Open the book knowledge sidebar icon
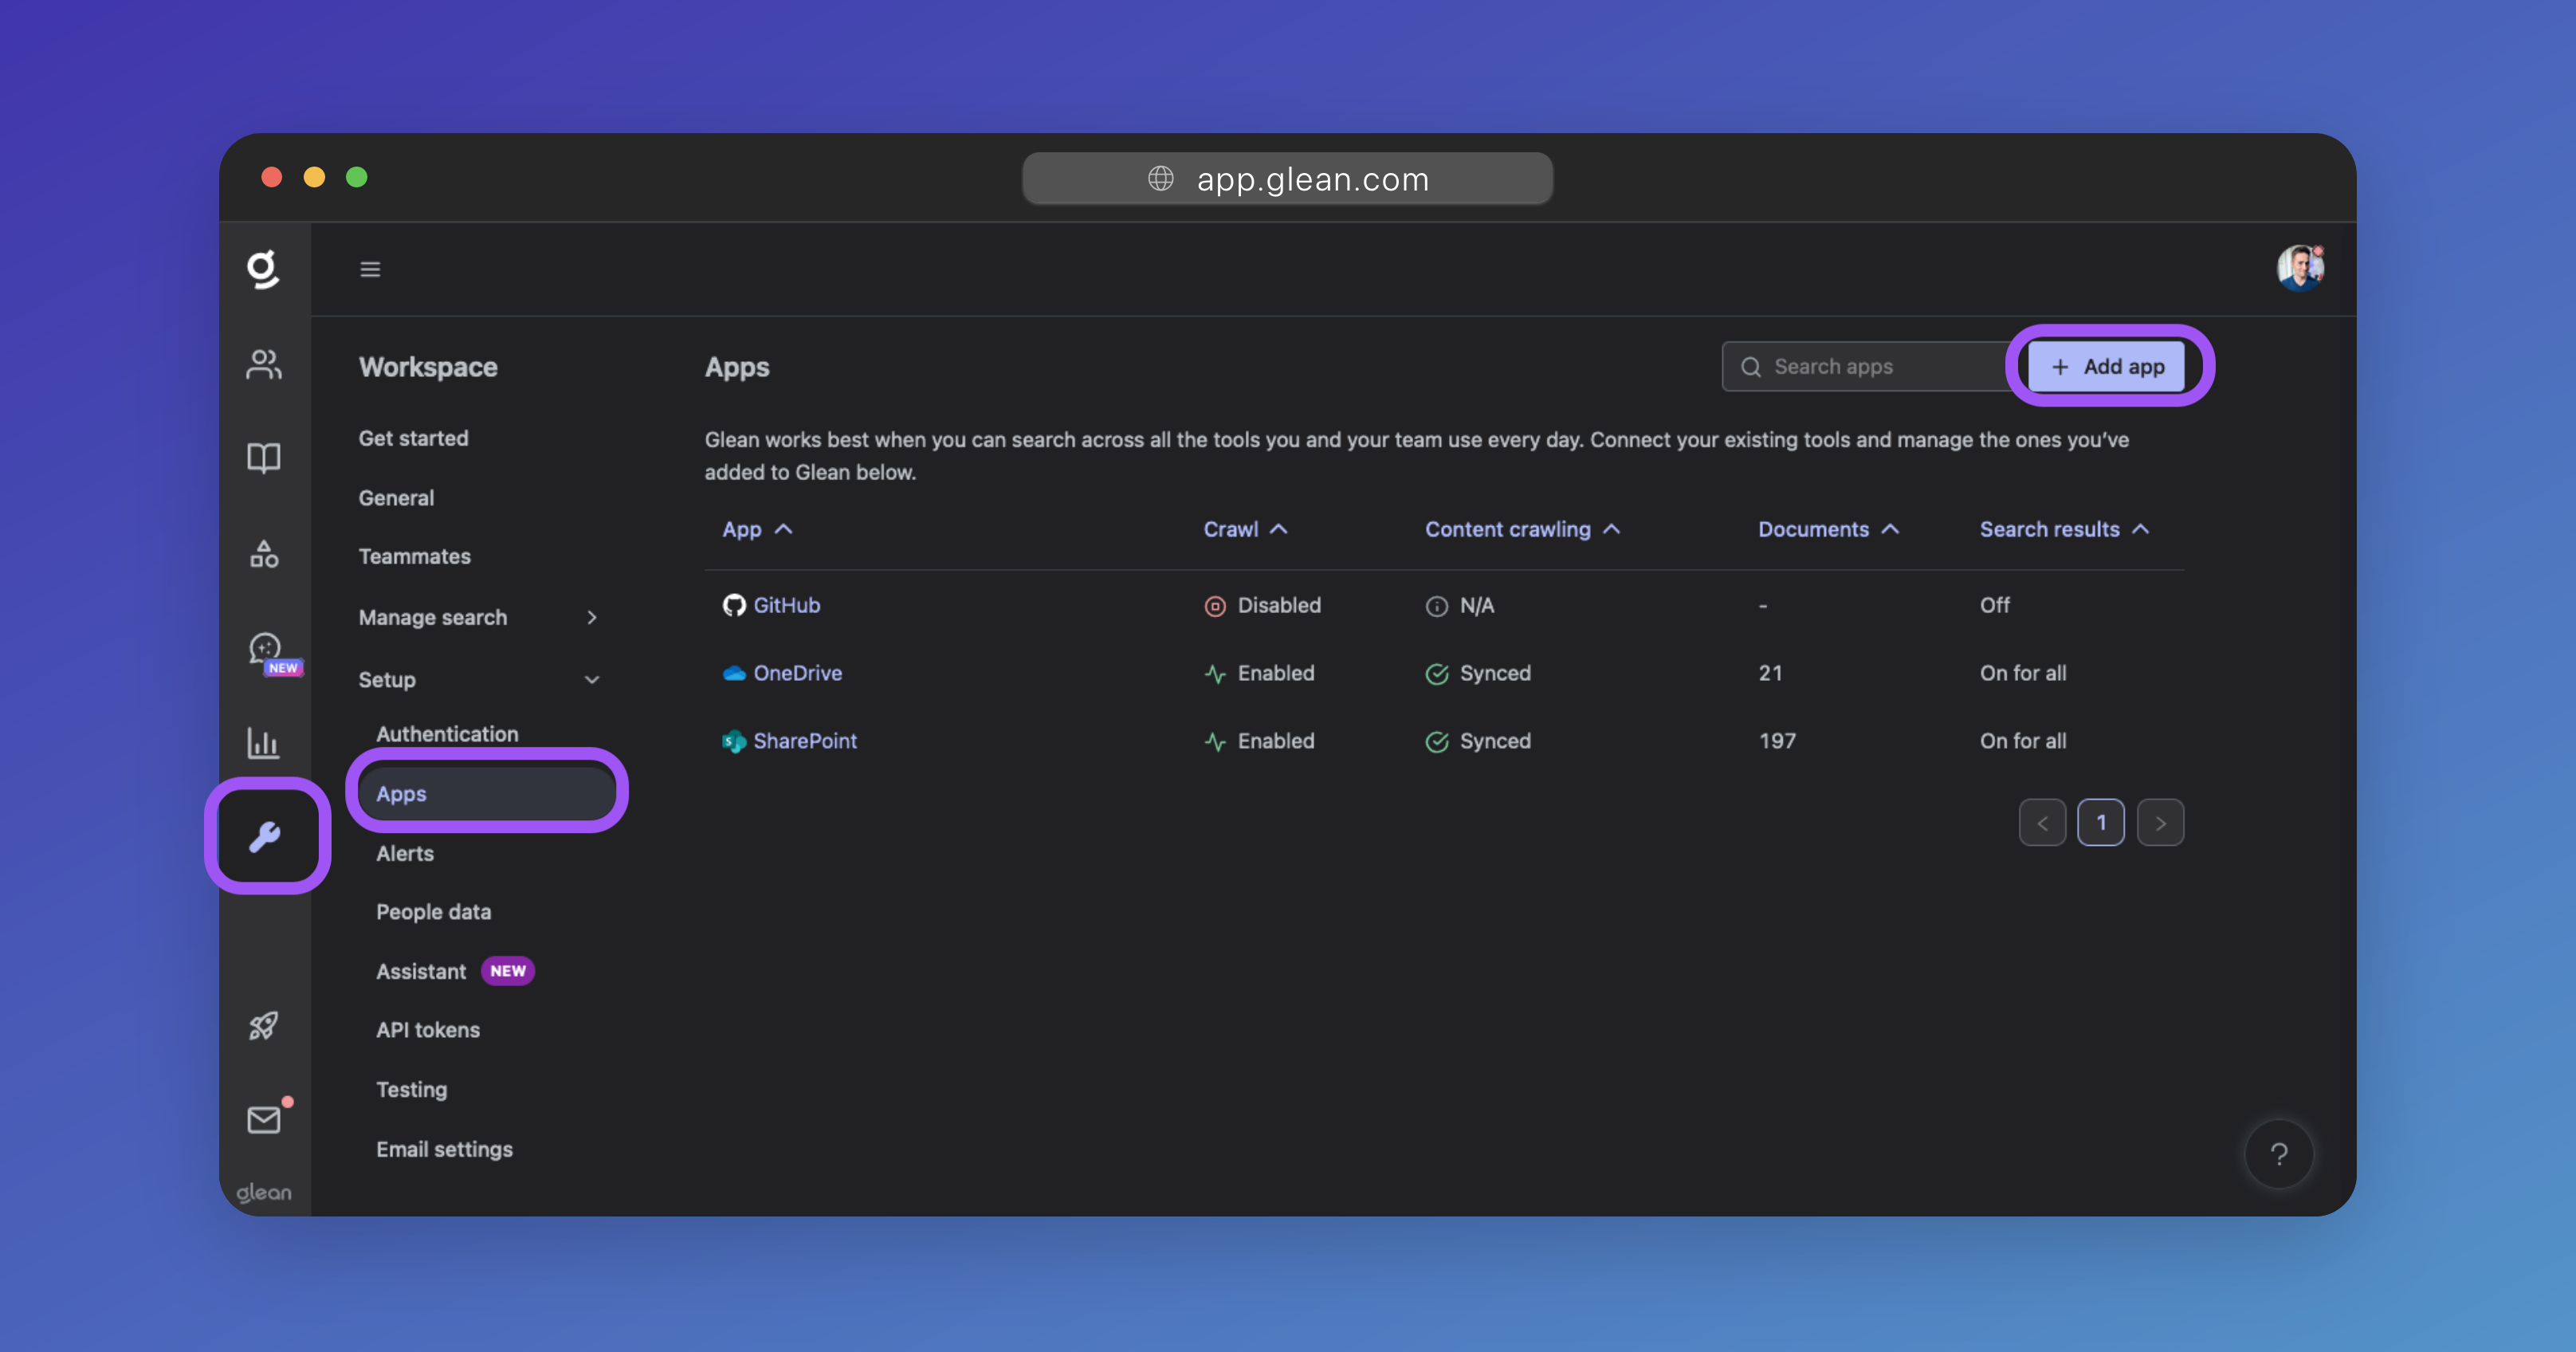 click(x=263, y=458)
